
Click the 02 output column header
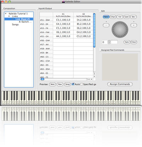click(x=83, y=15)
